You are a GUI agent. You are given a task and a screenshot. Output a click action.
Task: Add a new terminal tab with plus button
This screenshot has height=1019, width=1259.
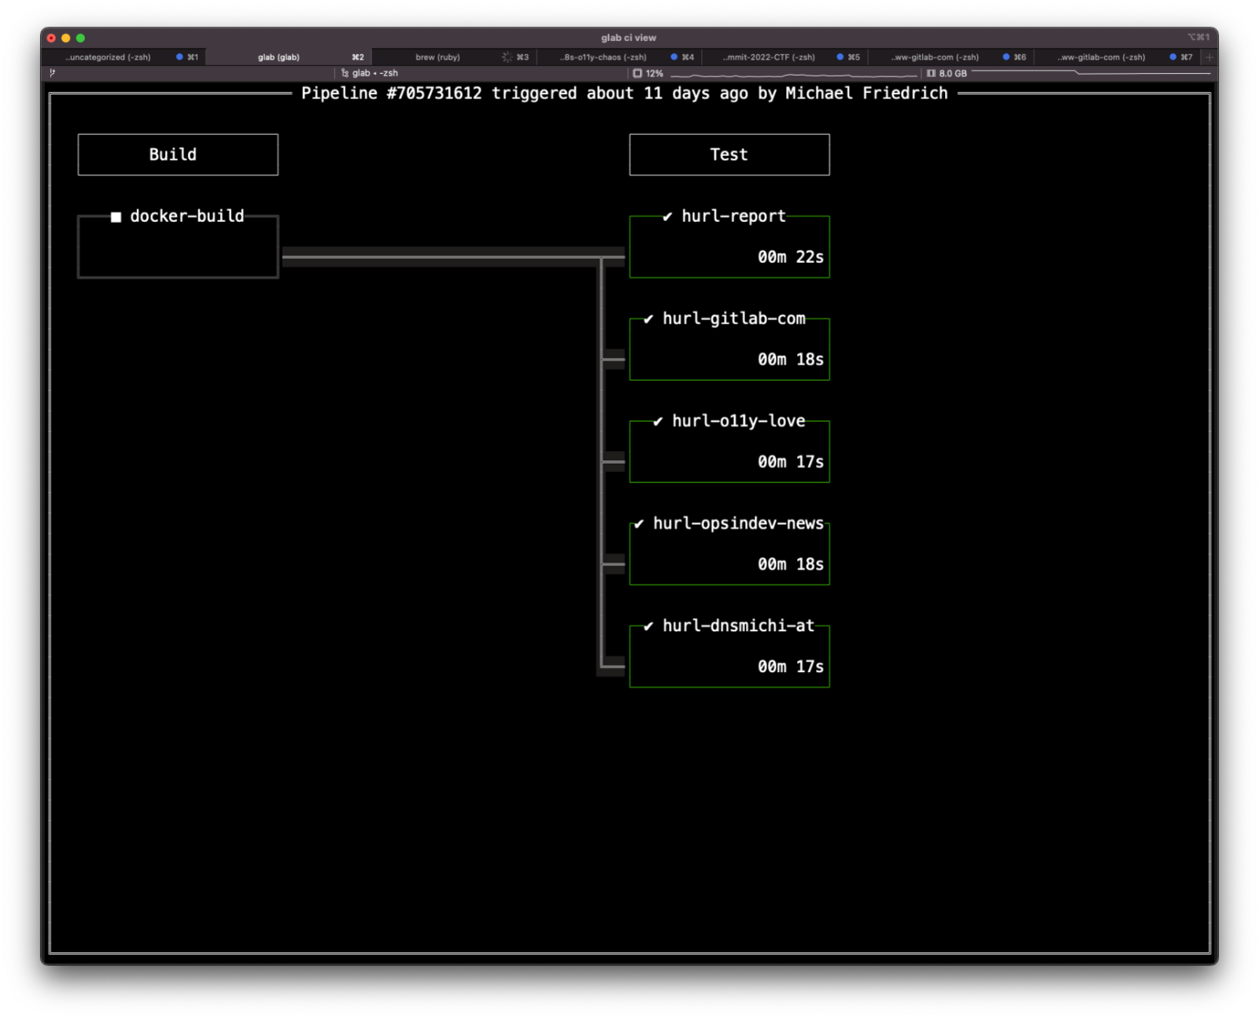coord(1209,57)
